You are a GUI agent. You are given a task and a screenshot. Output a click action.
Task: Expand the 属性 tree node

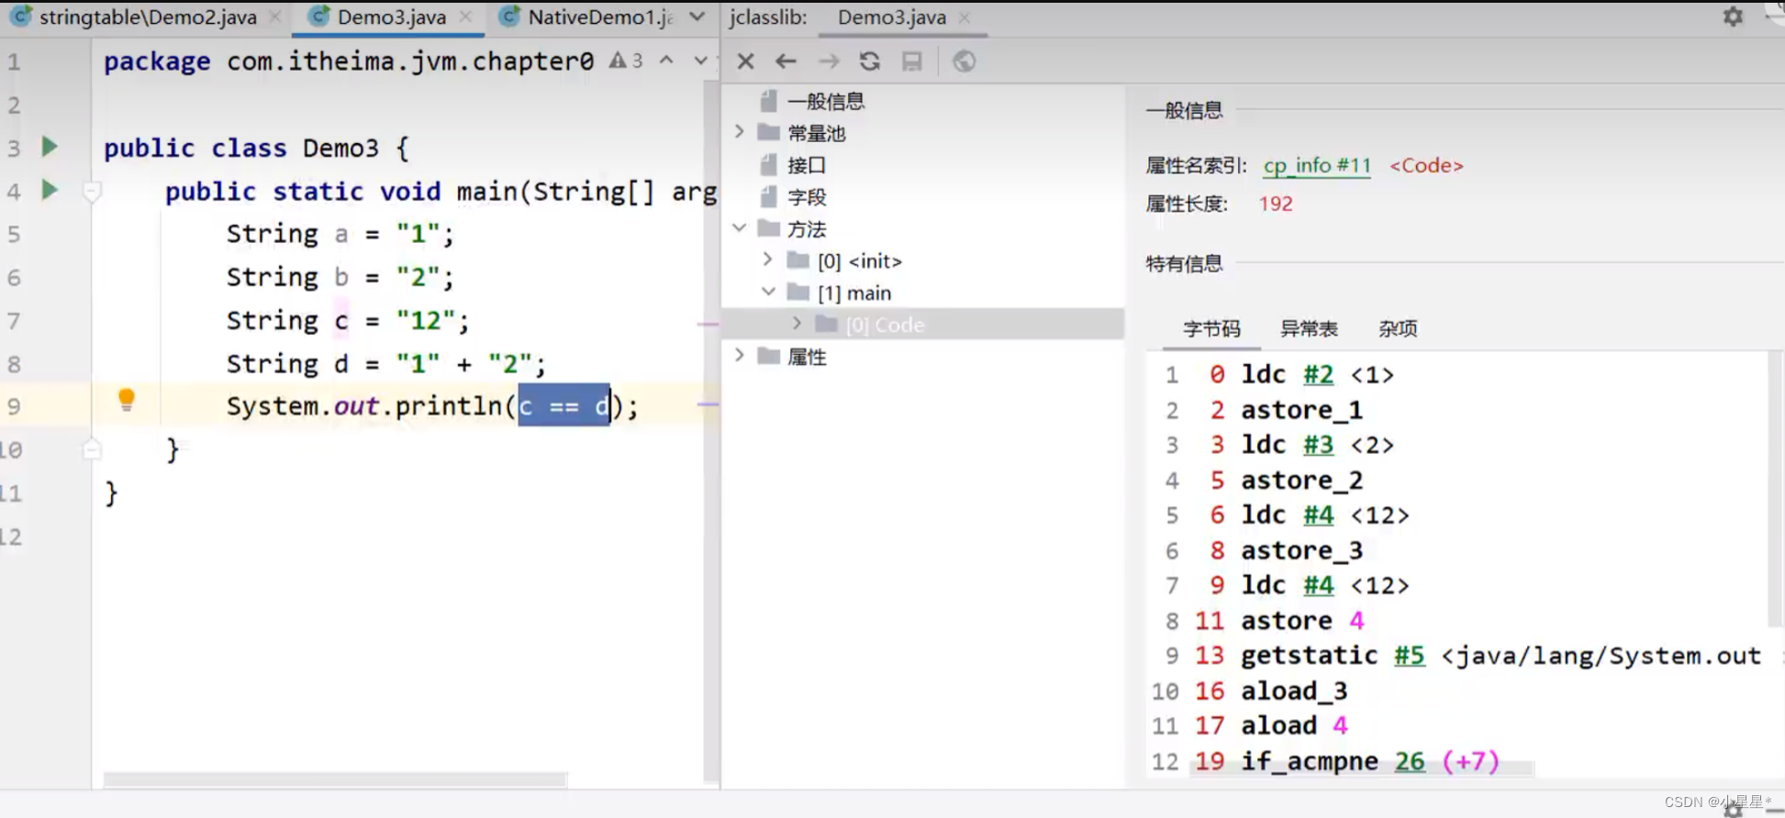coord(740,356)
